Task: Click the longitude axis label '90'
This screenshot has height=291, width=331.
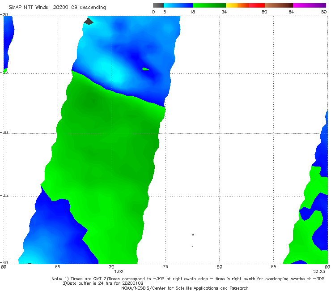Action: (x=327, y=267)
